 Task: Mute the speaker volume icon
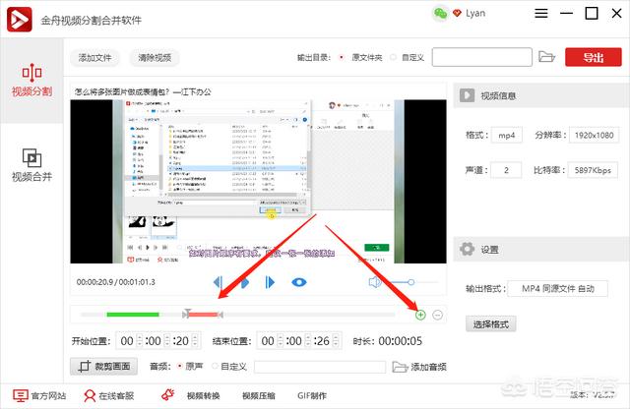click(374, 282)
